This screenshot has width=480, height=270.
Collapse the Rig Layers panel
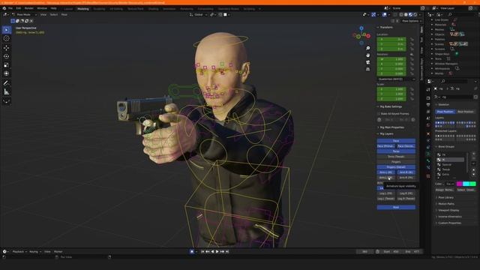(385, 133)
